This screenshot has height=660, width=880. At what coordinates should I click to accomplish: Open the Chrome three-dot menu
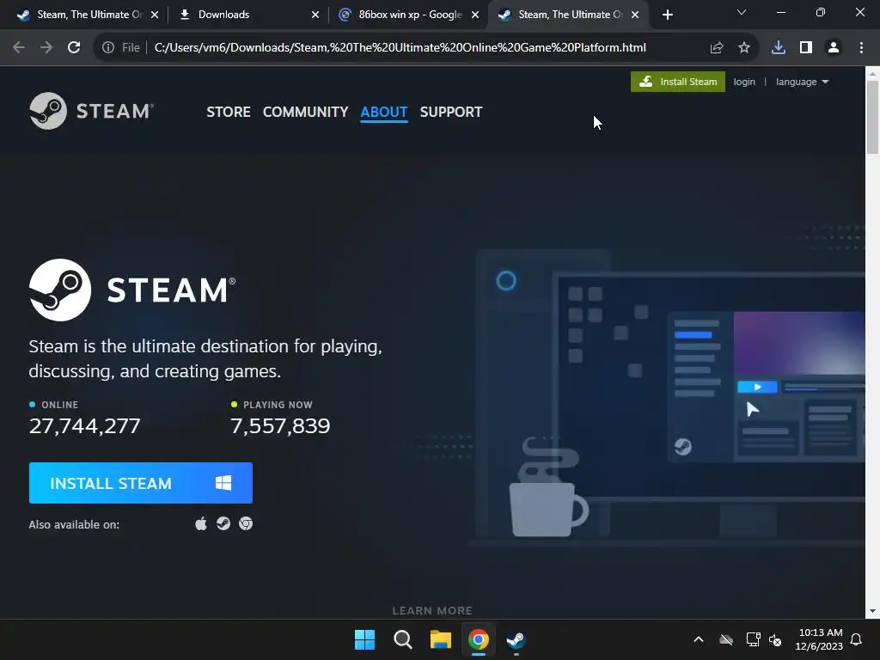point(861,48)
